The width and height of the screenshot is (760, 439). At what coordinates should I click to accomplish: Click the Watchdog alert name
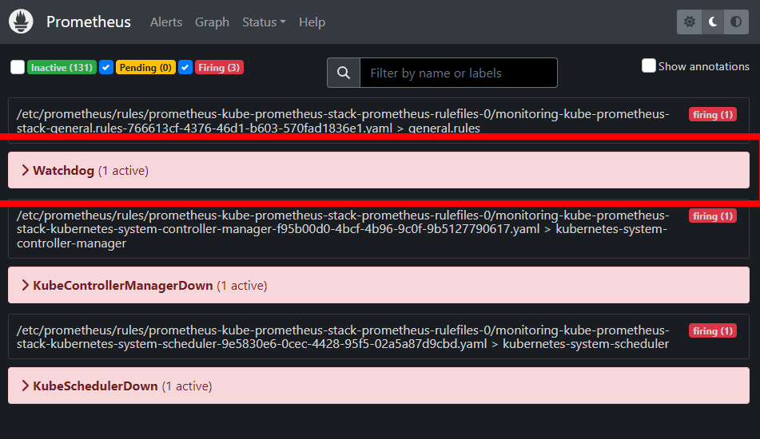point(63,170)
